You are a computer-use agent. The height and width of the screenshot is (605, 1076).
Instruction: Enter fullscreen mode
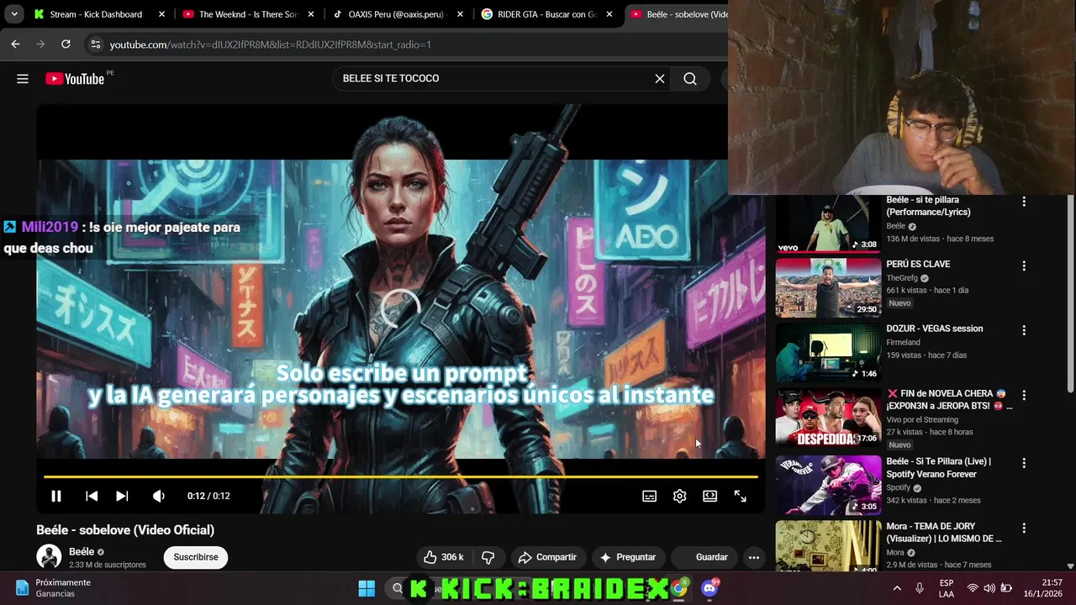pos(741,496)
